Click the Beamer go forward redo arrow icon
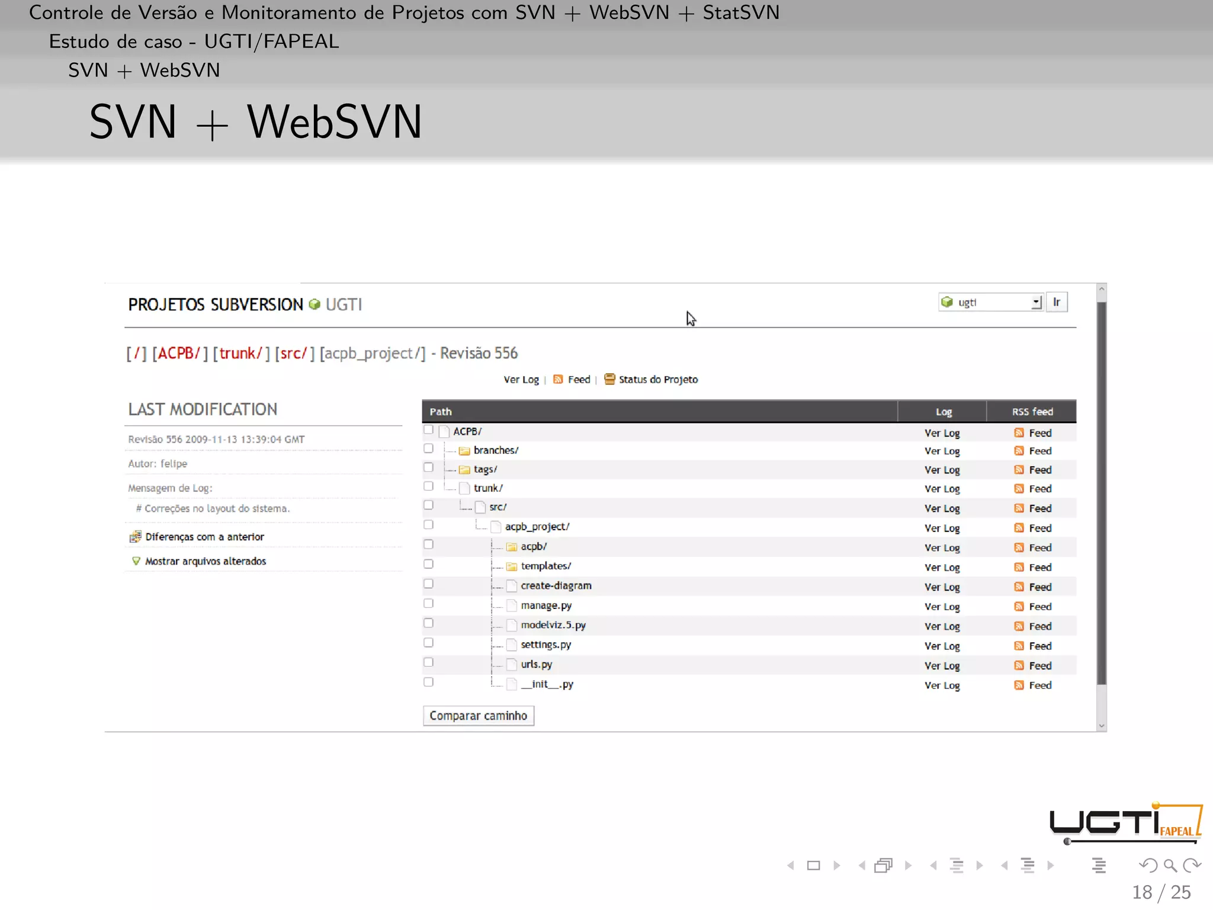Image resolution: width=1213 pixels, height=910 pixels. click(1192, 866)
